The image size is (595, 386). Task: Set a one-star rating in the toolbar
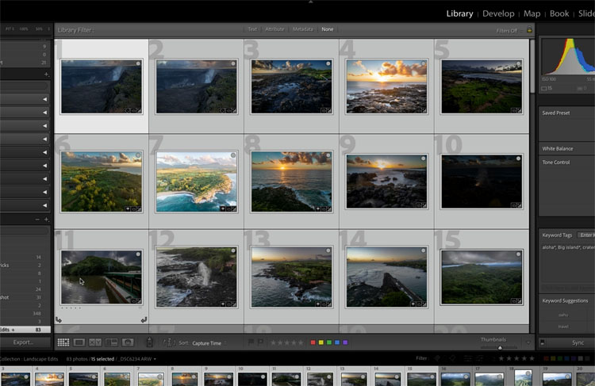(273, 342)
